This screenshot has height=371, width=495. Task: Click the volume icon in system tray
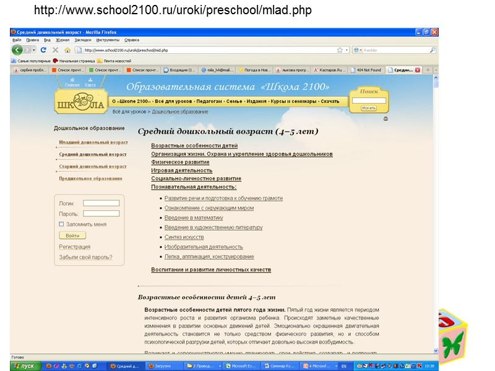click(x=395, y=366)
